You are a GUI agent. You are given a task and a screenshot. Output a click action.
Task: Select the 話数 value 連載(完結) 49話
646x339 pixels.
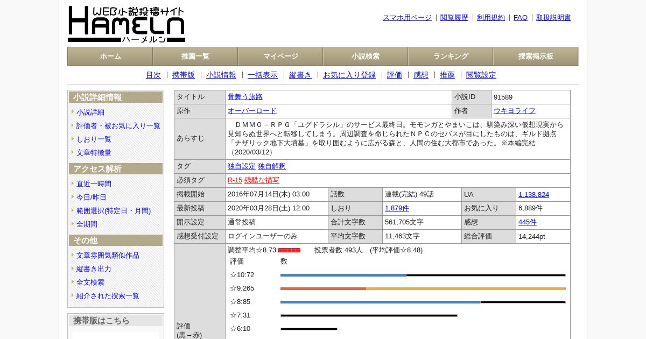tap(409, 194)
